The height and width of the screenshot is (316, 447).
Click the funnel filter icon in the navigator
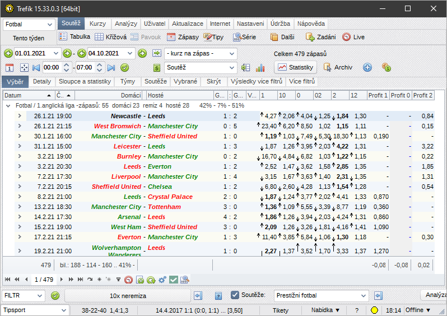coord(118,280)
